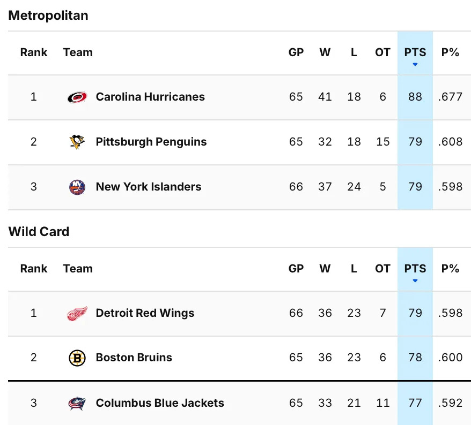Viewport: 471px width, 425px height.
Task: Click the Detroit Red Wings logo icon
Action: (x=77, y=313)
